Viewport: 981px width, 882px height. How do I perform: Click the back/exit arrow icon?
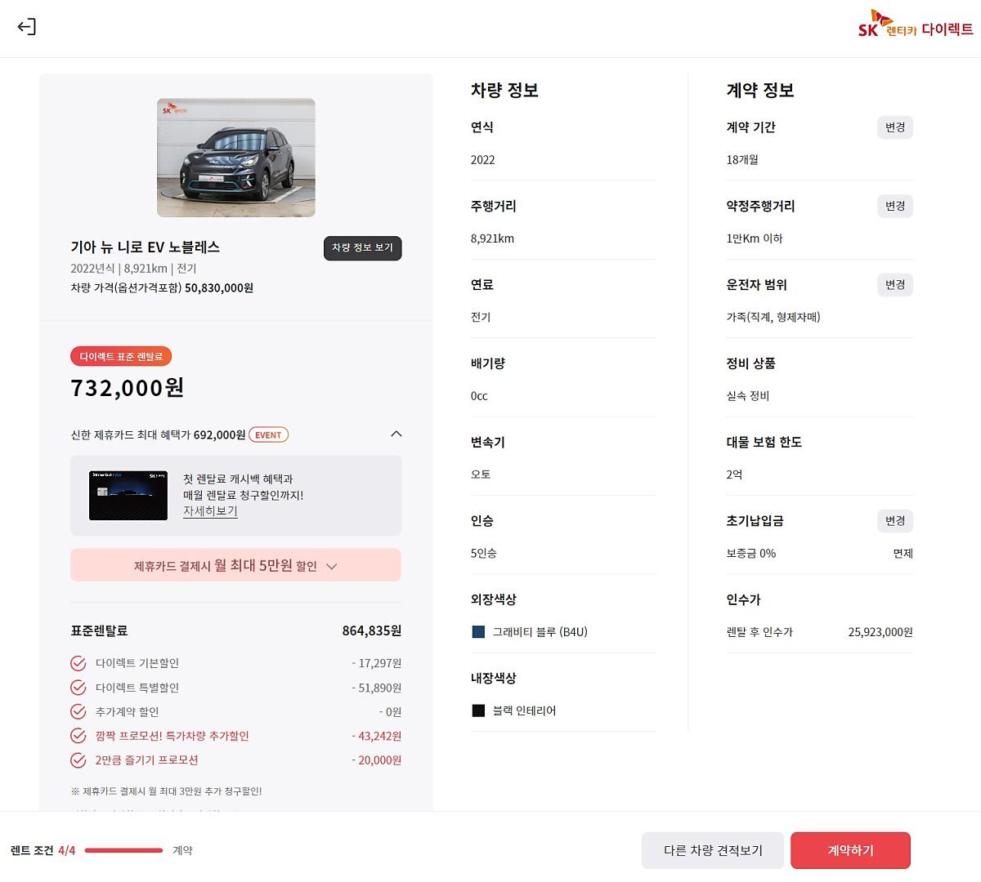click(x=27, y=27)
